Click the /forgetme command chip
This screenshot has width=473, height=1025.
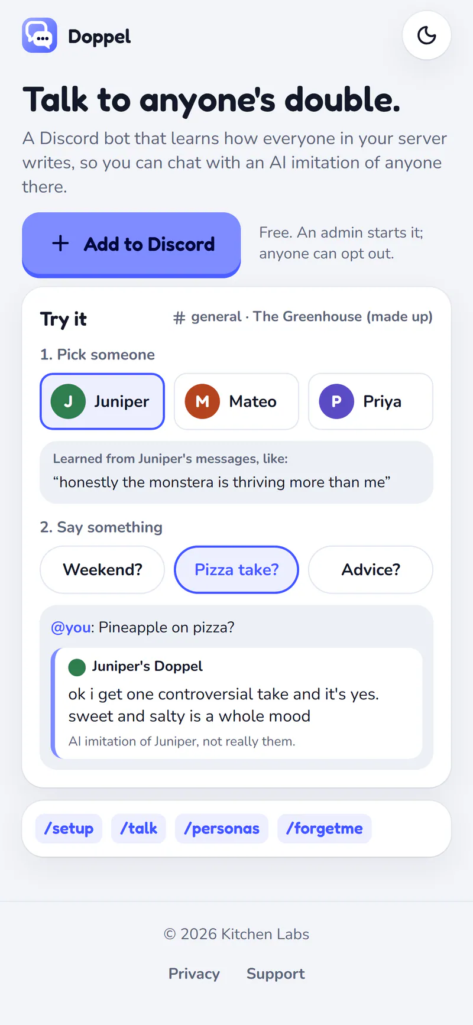pyautogui.click(x=325, y=829)
